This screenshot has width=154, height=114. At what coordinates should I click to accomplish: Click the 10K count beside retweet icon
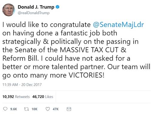(x=34, y=109)
